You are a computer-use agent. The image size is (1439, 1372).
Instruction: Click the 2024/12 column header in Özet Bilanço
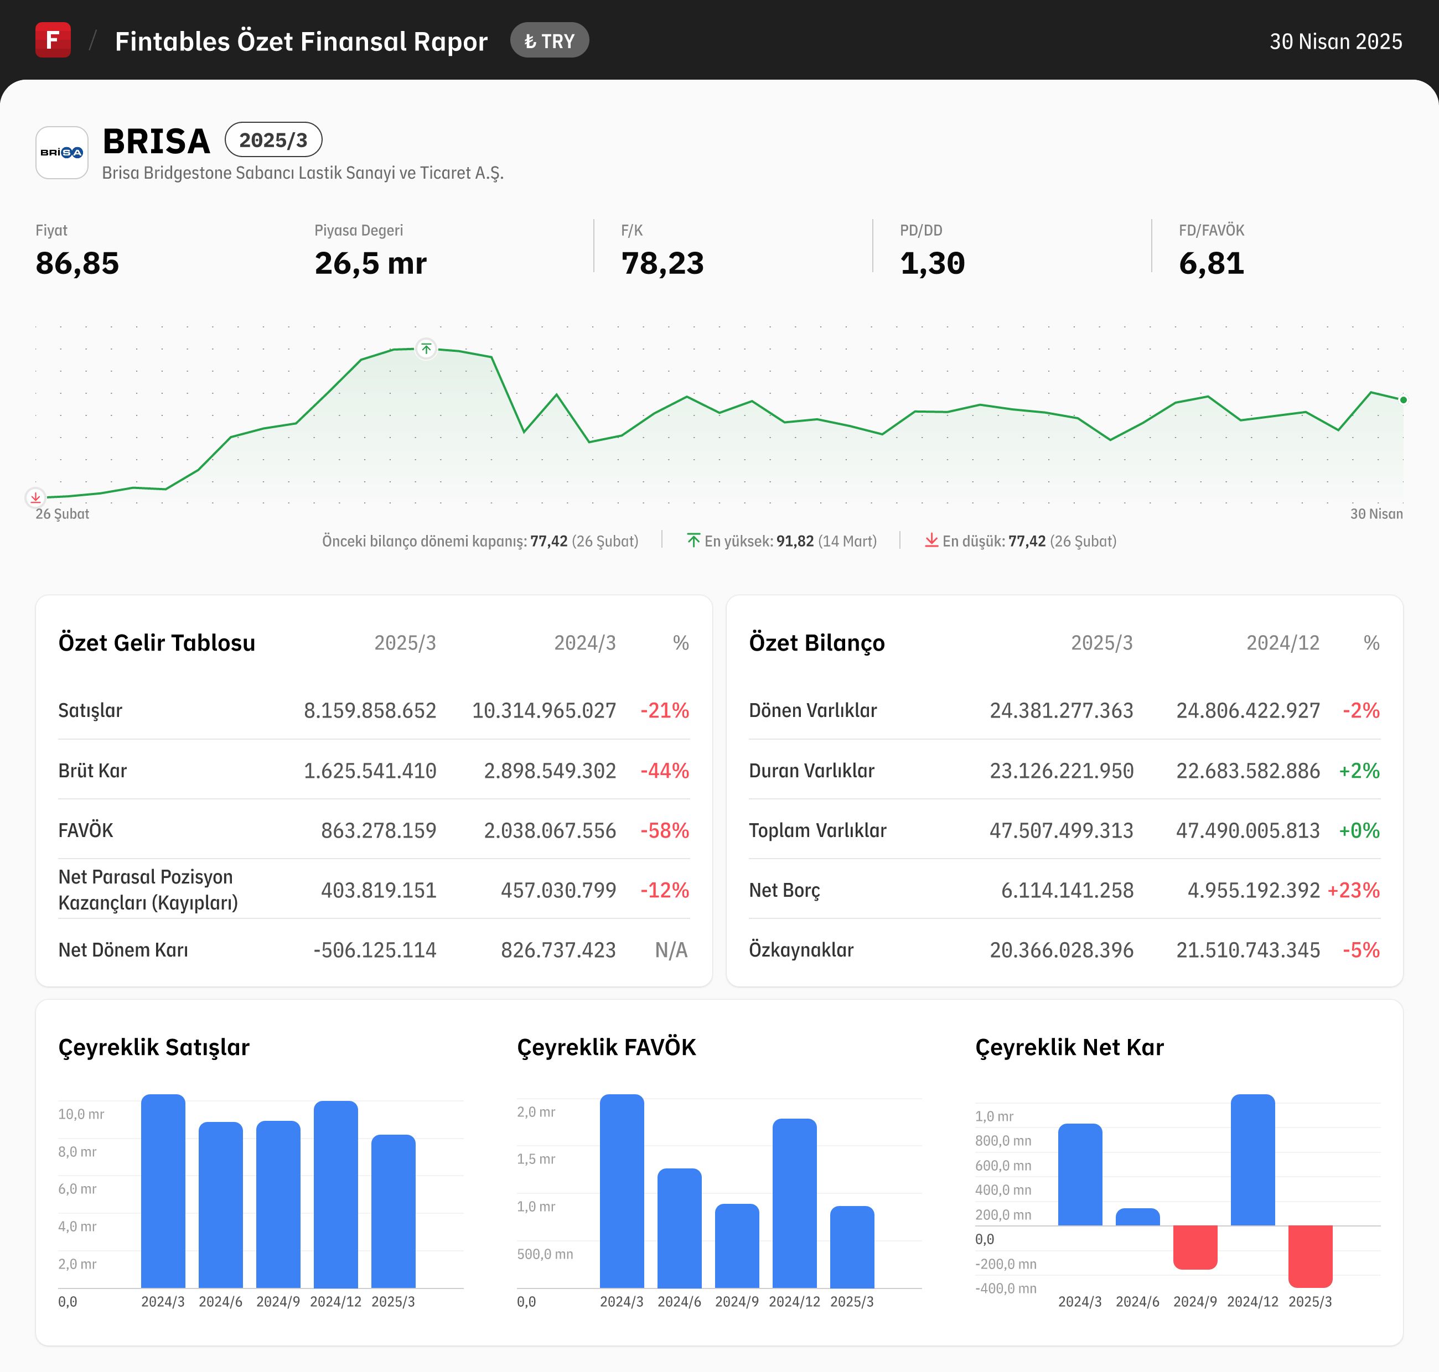1283,643
